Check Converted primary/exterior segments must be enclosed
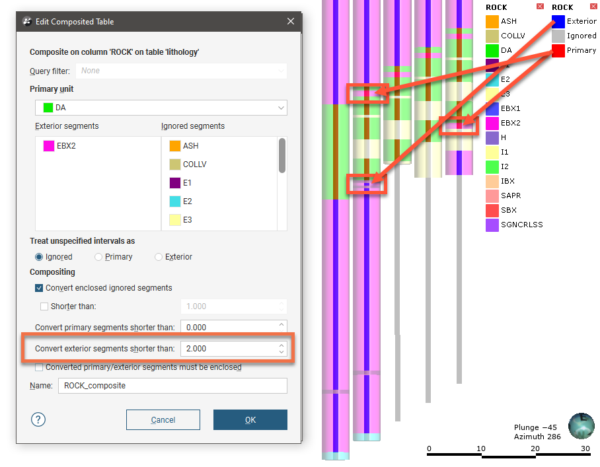Viewport: 600px width, 467px height. click(x=40, y=367)
